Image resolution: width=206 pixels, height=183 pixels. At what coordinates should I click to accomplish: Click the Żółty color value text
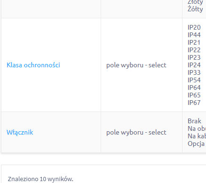pyautogui.click(x=195, y=9)
